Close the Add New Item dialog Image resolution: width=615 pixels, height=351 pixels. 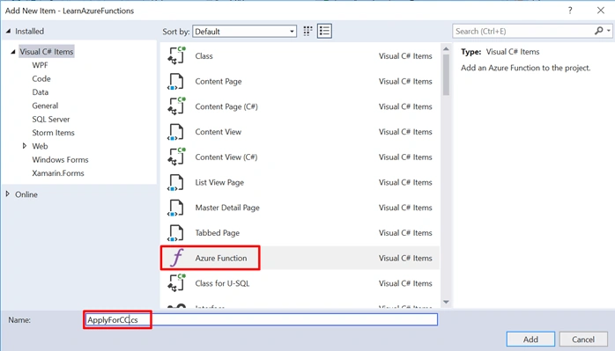(601, 11)
